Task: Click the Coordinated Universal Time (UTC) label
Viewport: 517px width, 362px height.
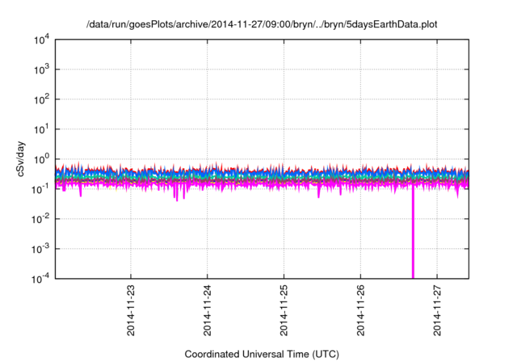Action: click(262, 354)
